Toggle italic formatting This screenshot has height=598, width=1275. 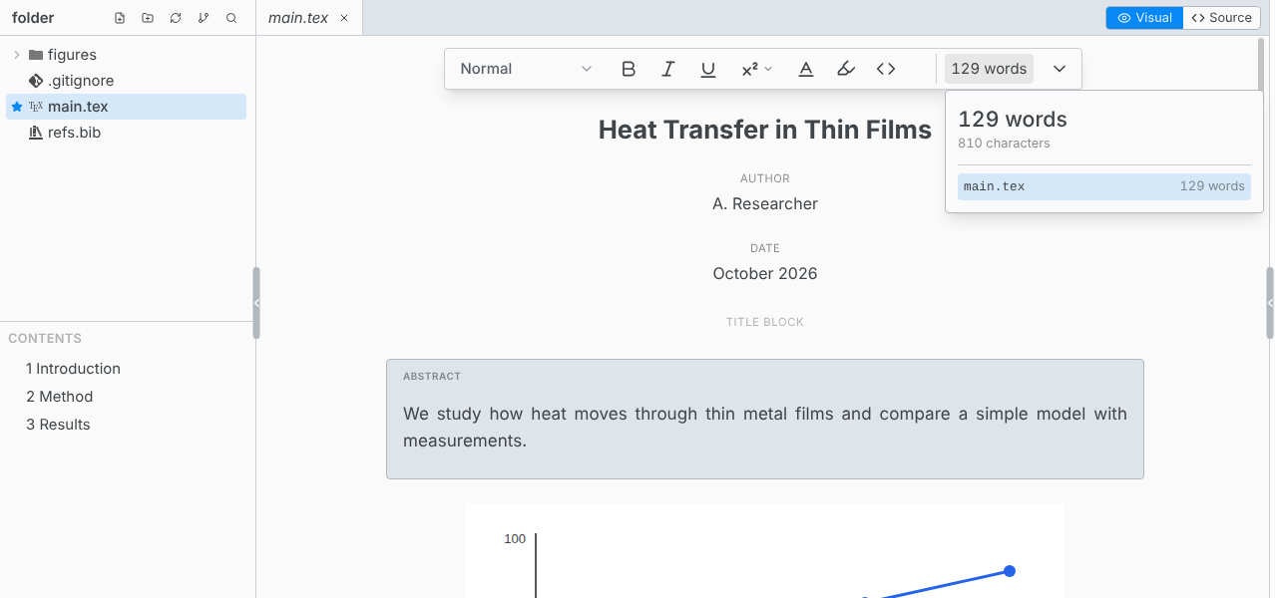(x=668, y=69)
